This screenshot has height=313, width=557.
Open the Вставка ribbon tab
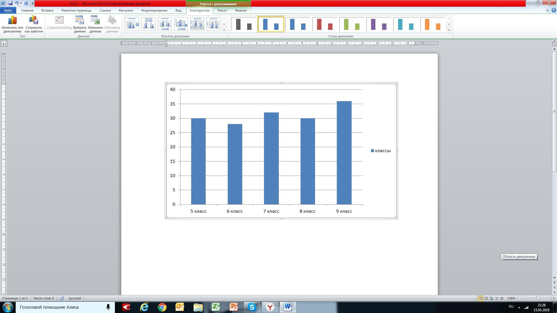[47, 10]
